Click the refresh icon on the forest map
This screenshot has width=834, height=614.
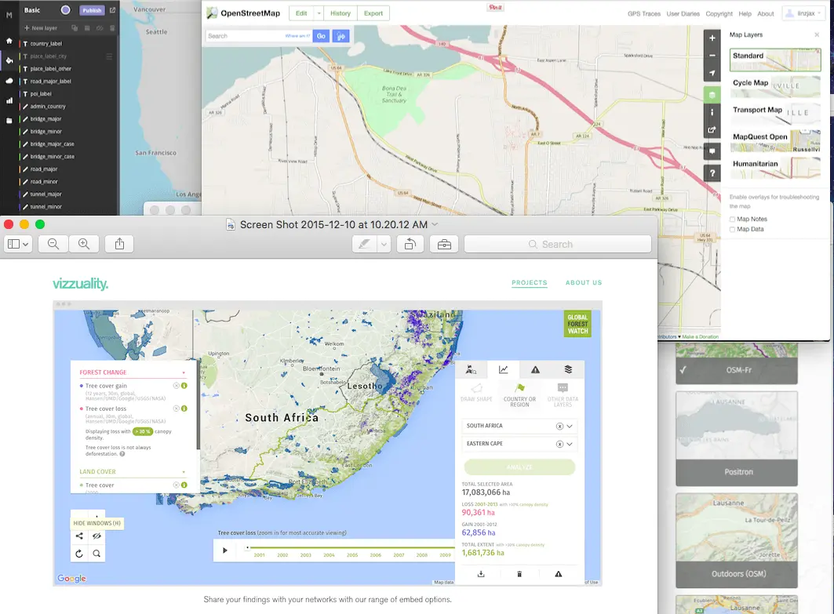(x=79, y=554)
